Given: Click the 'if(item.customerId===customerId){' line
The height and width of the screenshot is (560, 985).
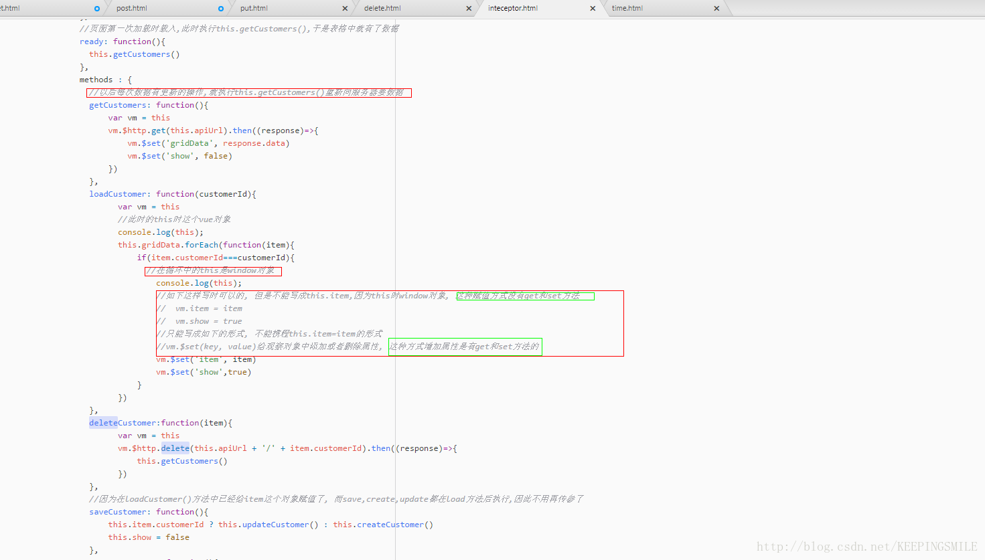Looking at the screenshot, I should coord(216,258).
